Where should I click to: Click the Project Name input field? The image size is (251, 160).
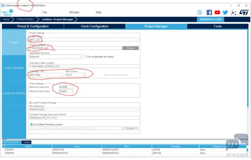(84, 40)
